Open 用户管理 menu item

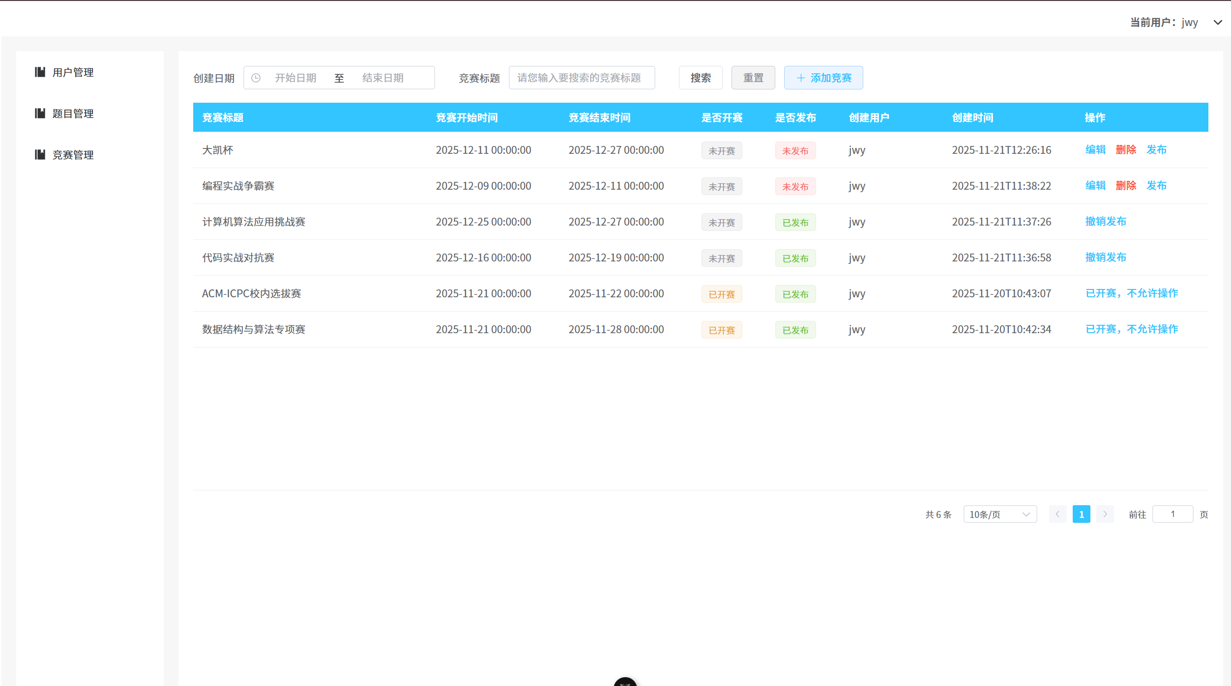[73, 72]
